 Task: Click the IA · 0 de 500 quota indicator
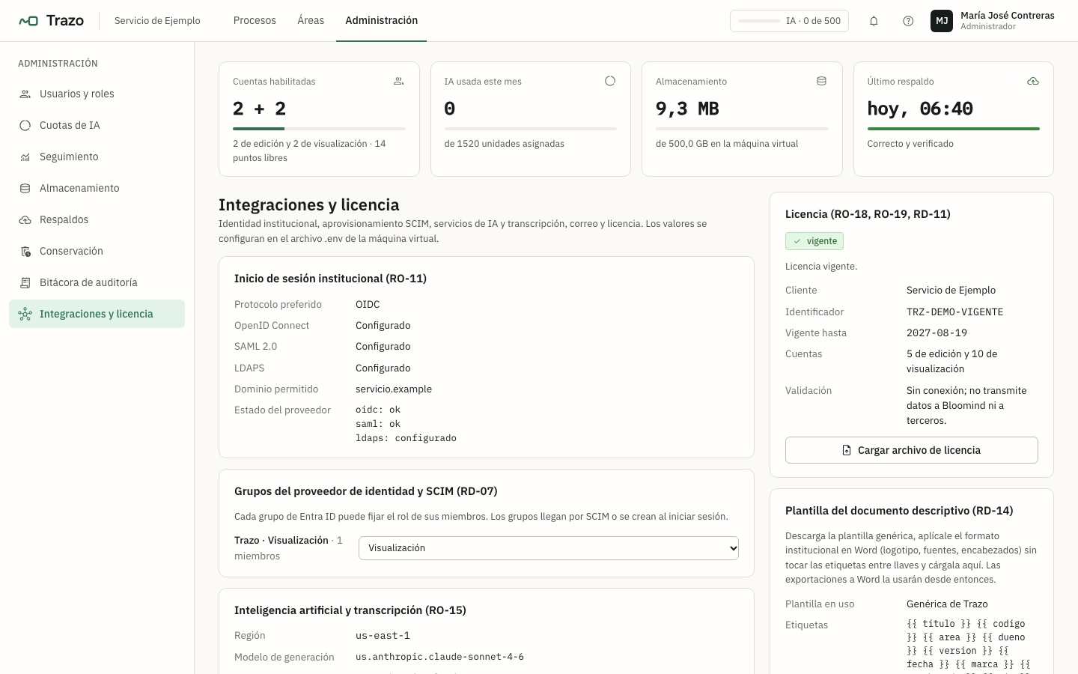click(789, 21)
